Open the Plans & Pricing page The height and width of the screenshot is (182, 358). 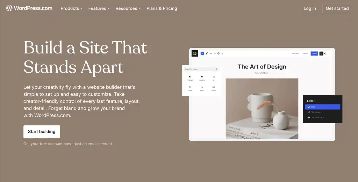point(162,8)
